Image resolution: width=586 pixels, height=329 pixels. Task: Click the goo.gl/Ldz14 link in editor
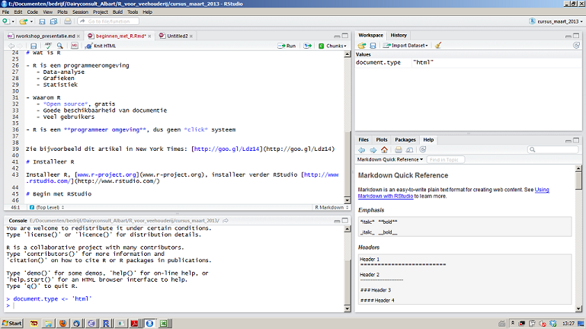click(226, 149)
